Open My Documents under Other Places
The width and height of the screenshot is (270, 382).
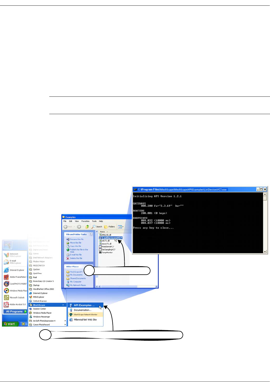coord(75,275)
